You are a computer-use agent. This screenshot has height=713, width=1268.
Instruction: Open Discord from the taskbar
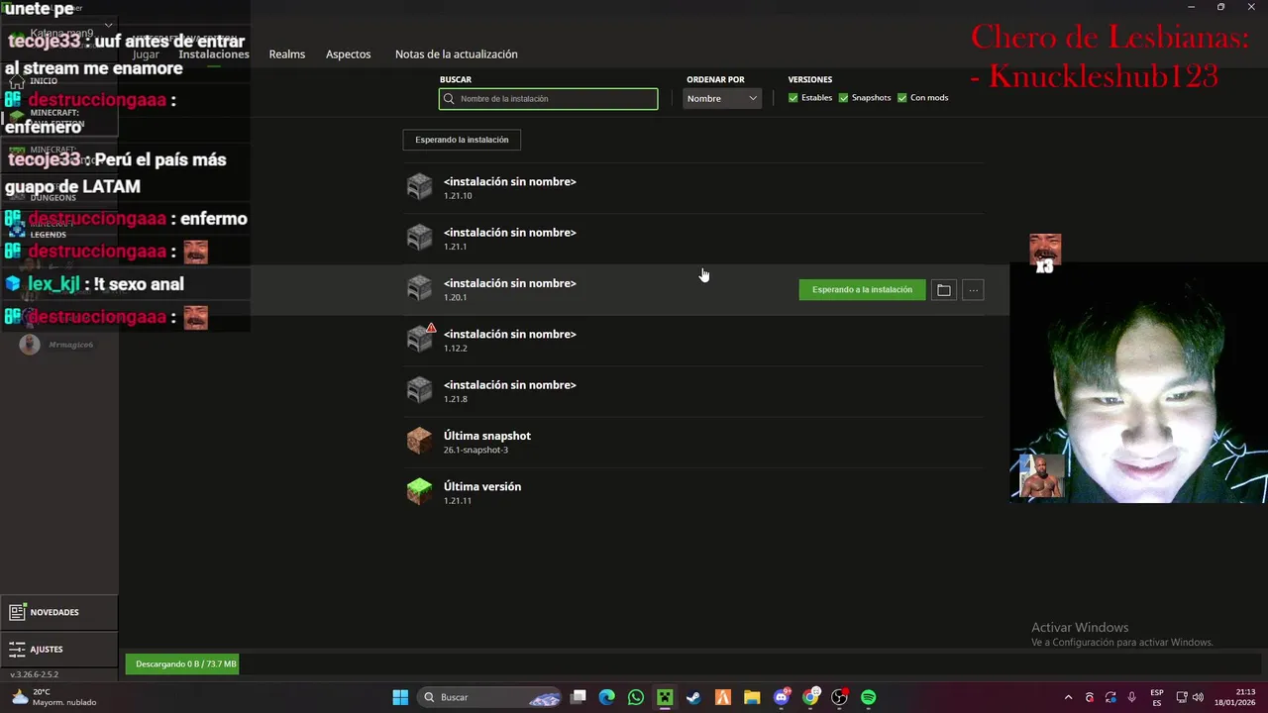(x=782, y=697)
